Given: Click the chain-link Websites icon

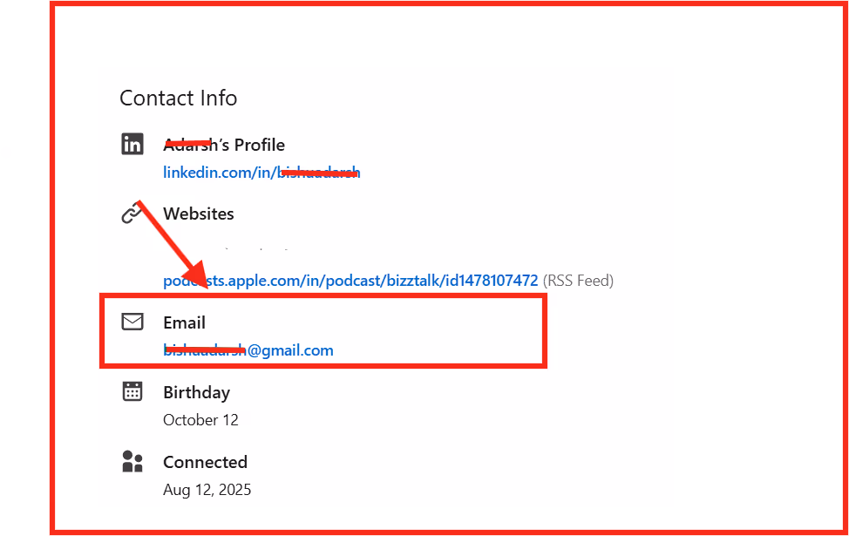Looking at the screenshot, I should [131, 214].
